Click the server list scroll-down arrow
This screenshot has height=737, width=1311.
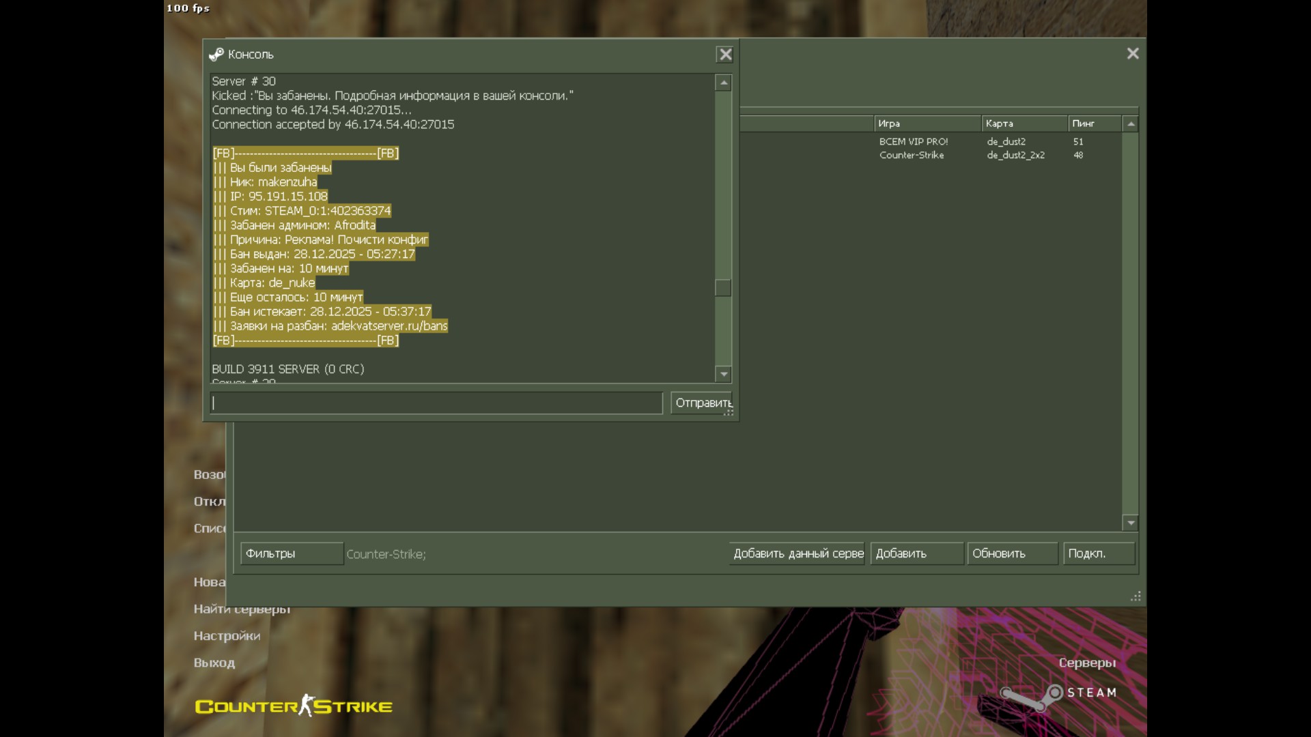tap(1131, 523)
